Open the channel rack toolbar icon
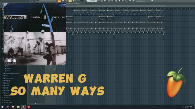 click(x=109, y=1)
